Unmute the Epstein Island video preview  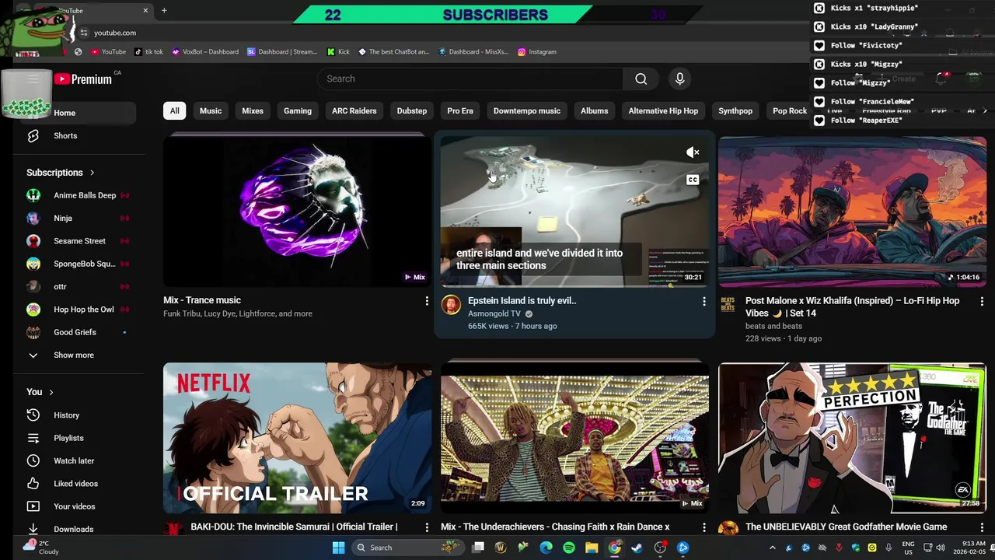[692, 152]
